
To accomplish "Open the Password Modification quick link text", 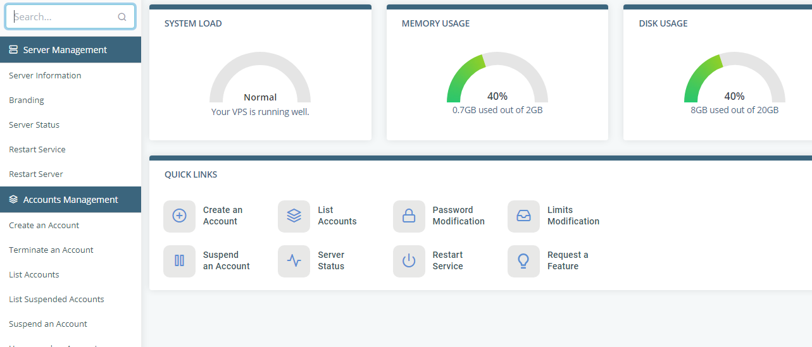I will click(x=459, y=216).
